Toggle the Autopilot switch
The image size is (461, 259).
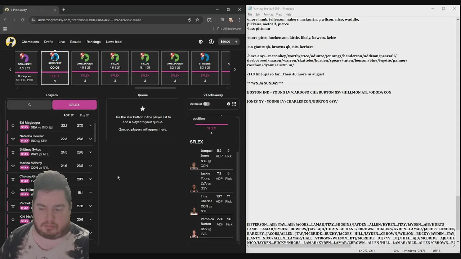click(206, 104)
